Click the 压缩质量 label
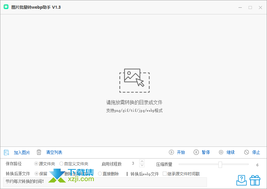This screenshot has height=189, width=267. [x=164, y=164]
